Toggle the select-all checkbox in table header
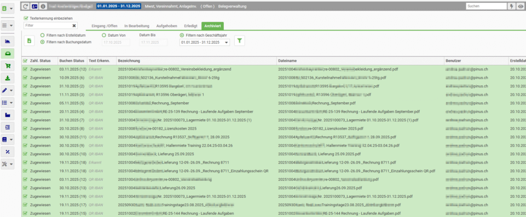Image resolution: width=526 pixels, height=217 pixels. point(25,61)
